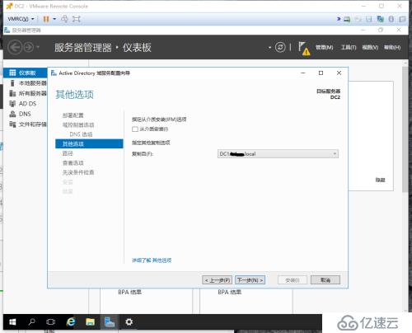Open taskbar search magnifier

coord(32,321)
